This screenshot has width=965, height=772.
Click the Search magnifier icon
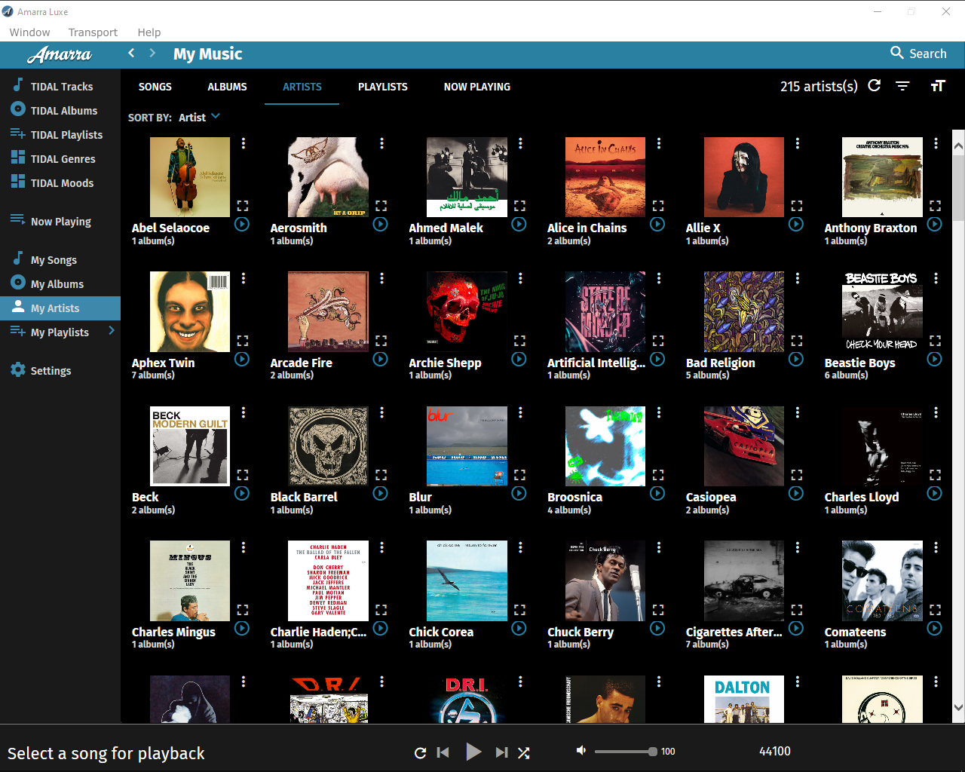pos(897,53)
